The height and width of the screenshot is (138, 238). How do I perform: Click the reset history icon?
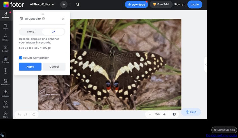tap(34, 114)
